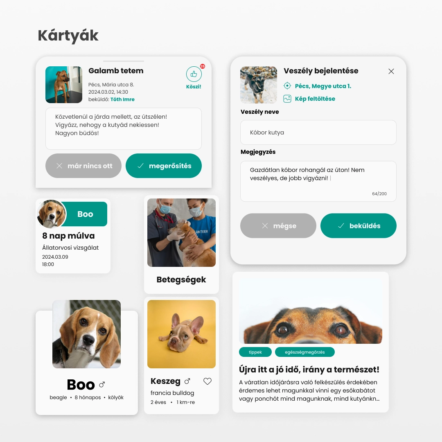The width and height of the screenshot is (442, 442).
Task: Click the 1 km-re distance text
Action: [185, 402]
